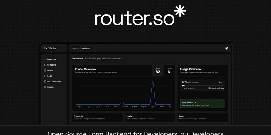Click the Dashboard icon in sidebar
The height and width of the screenshot is (135, 271).
pyautogui.click(x=45, y=59)
